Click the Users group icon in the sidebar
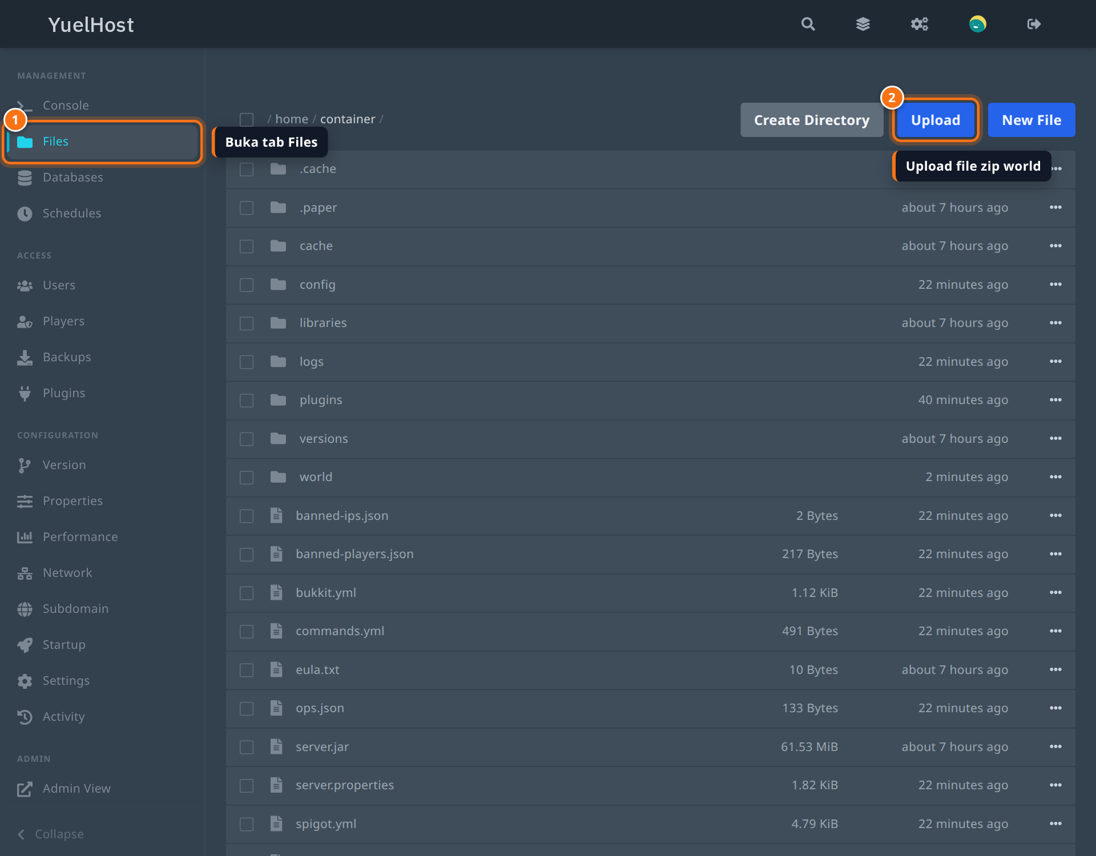Screen dimensions: 1096x856 (x=25, y=285)
